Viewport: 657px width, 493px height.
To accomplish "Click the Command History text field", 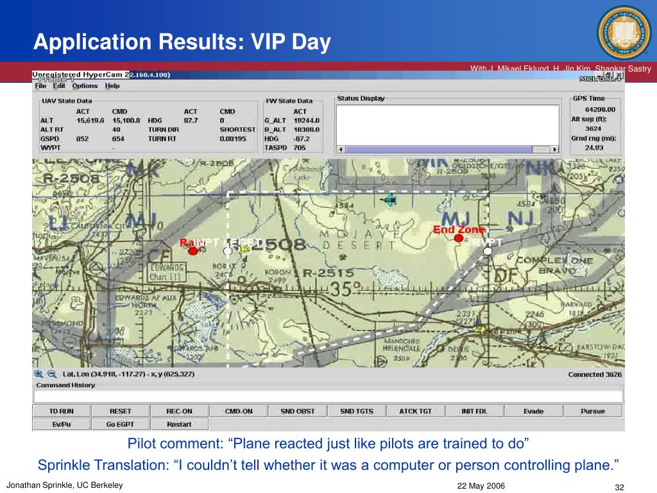I will 328,396.
